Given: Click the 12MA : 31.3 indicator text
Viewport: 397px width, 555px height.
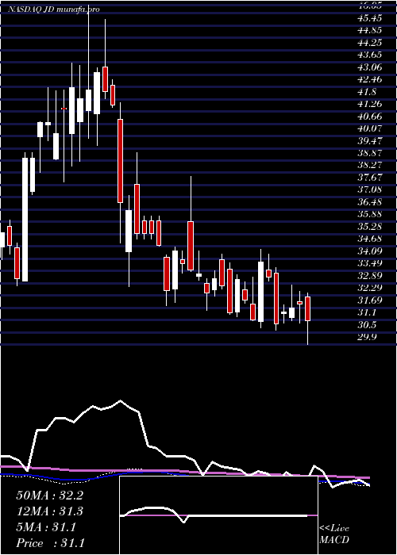Looking at the screenshot, I should 49,511.
